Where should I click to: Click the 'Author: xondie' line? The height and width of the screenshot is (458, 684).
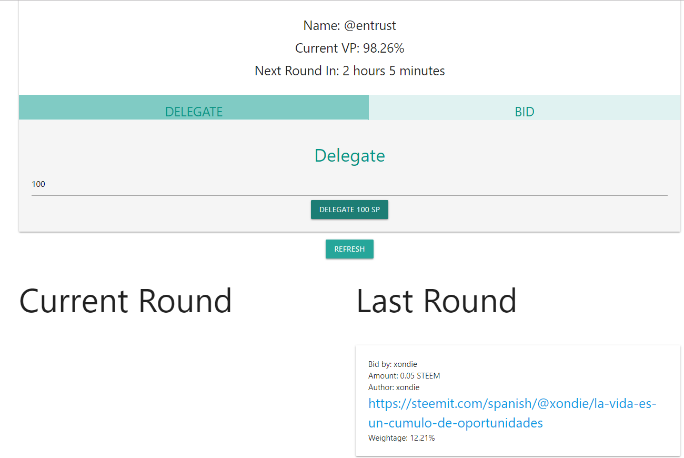click(394, 387)
